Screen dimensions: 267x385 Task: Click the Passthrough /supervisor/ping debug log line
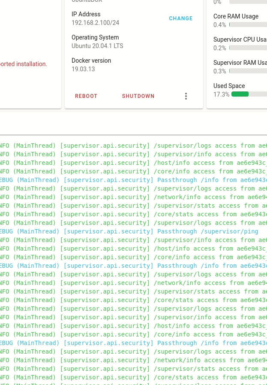(129, 231)
